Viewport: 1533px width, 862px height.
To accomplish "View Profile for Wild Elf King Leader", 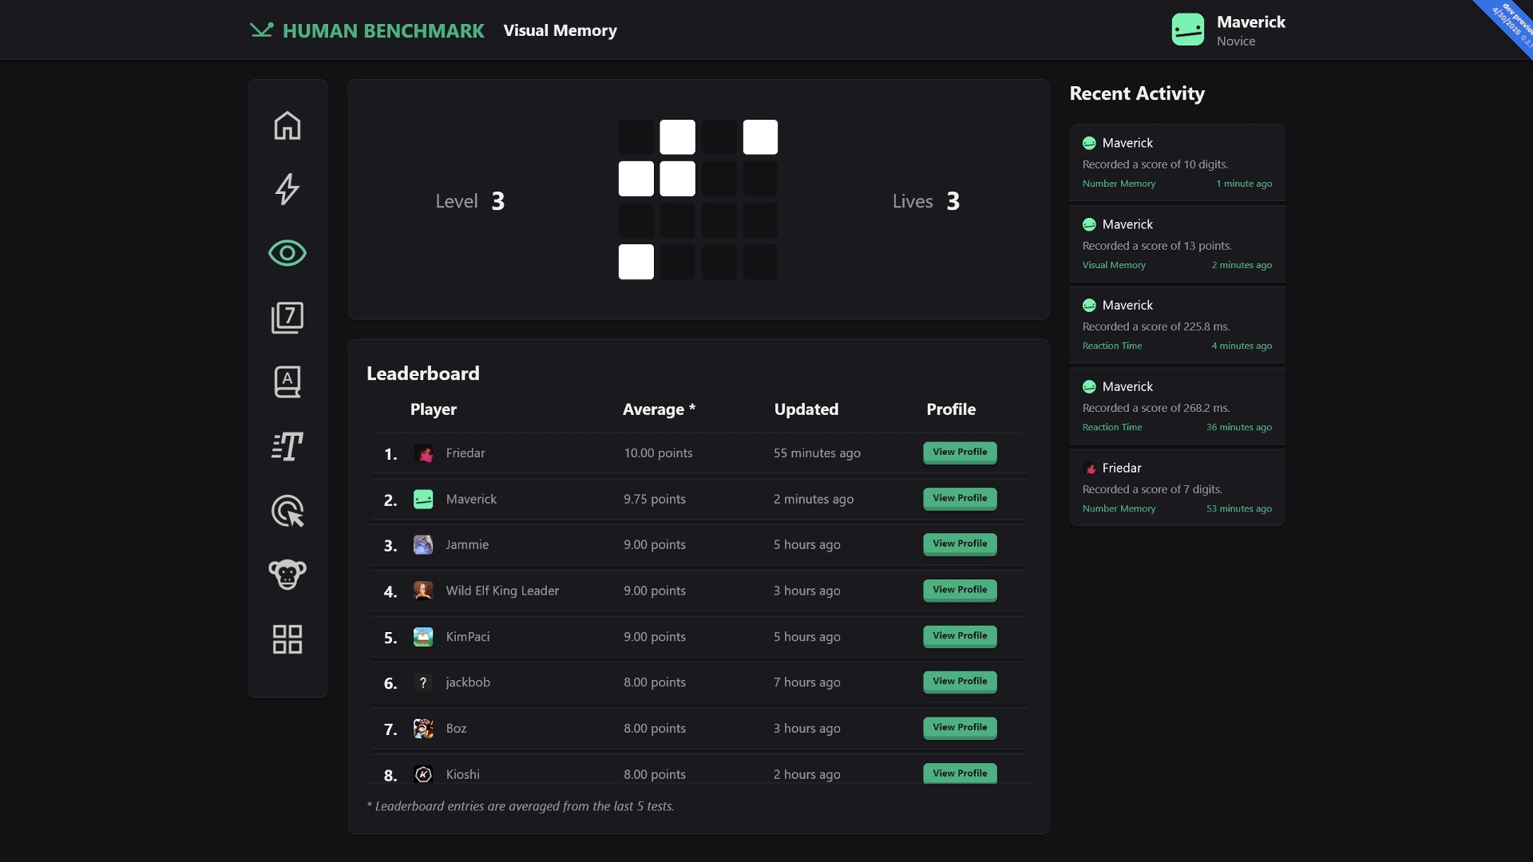I will pyautogui.click(x=960, y=591).
